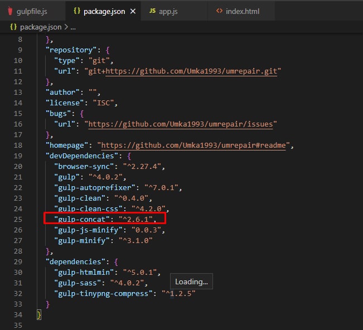Click the "author" key

[62, 92]
